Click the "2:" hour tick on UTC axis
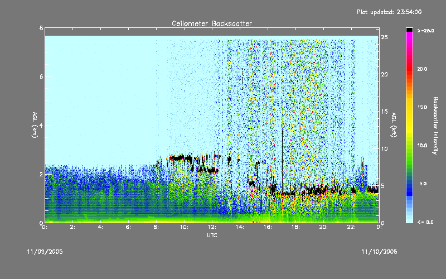The height and width of the screenshot is (279, 446). pos(73,227)
